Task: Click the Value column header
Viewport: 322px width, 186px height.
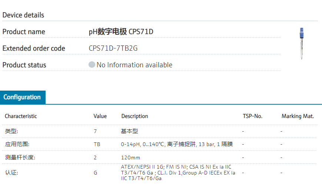Action: coord(100,116)
